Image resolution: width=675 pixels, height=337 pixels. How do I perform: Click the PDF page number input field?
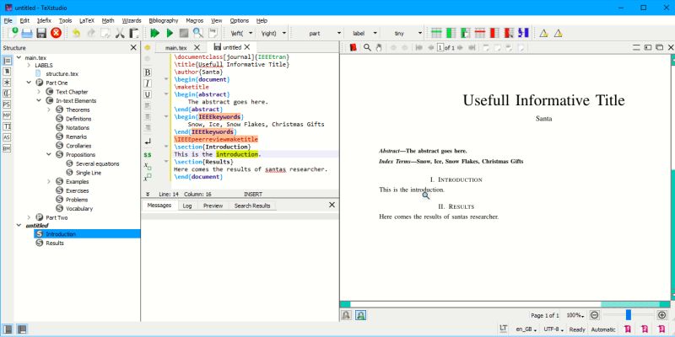click(x=440, y=48)
